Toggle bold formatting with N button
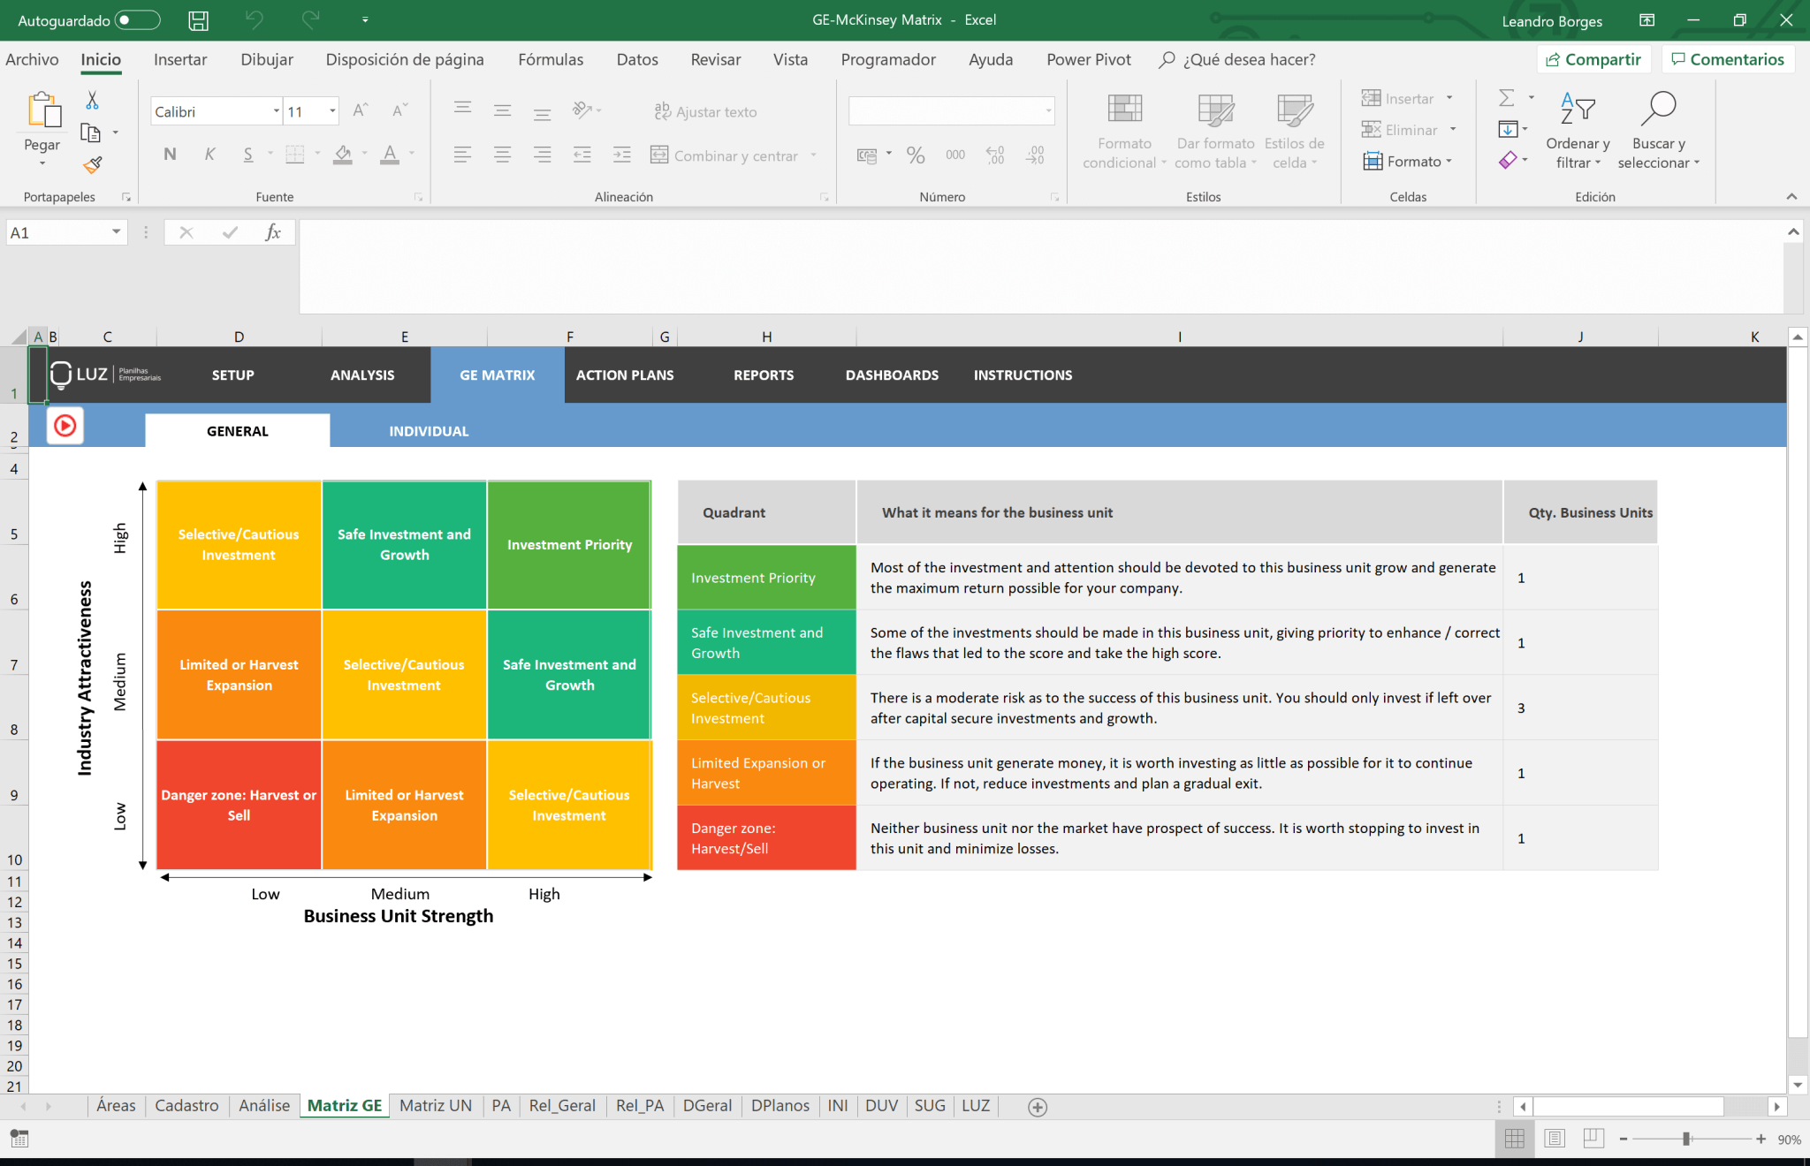 tap(169, 154)
